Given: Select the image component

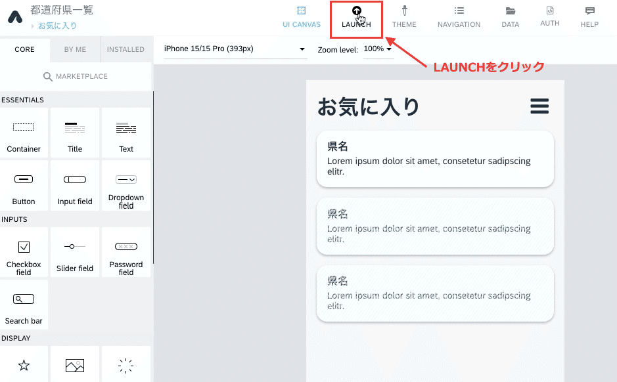Looking at the screenshot, I should pyautogui.click(x=75, y=364).
